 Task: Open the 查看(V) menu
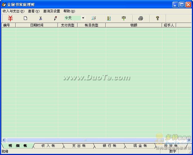click(x=34, y=11)
